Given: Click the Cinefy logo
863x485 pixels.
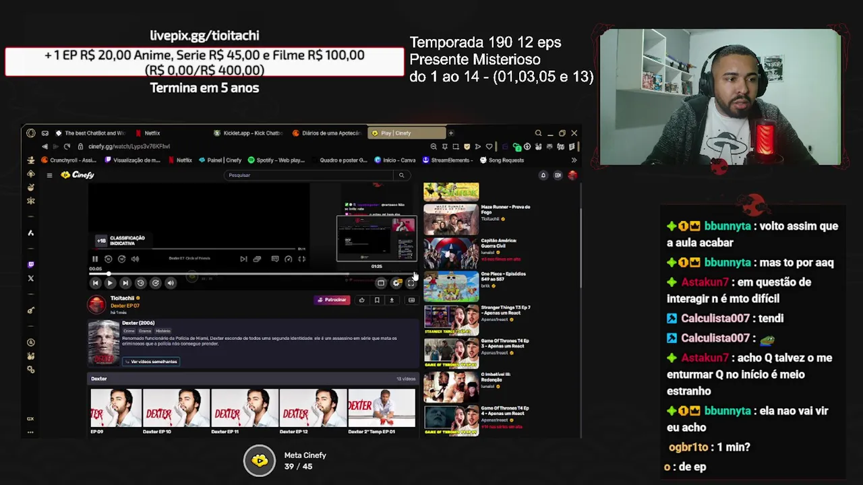Looking at the screenshot, I should [x=78, y=175].
